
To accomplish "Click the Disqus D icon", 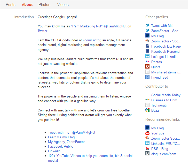I will click(x=147, y=154).
